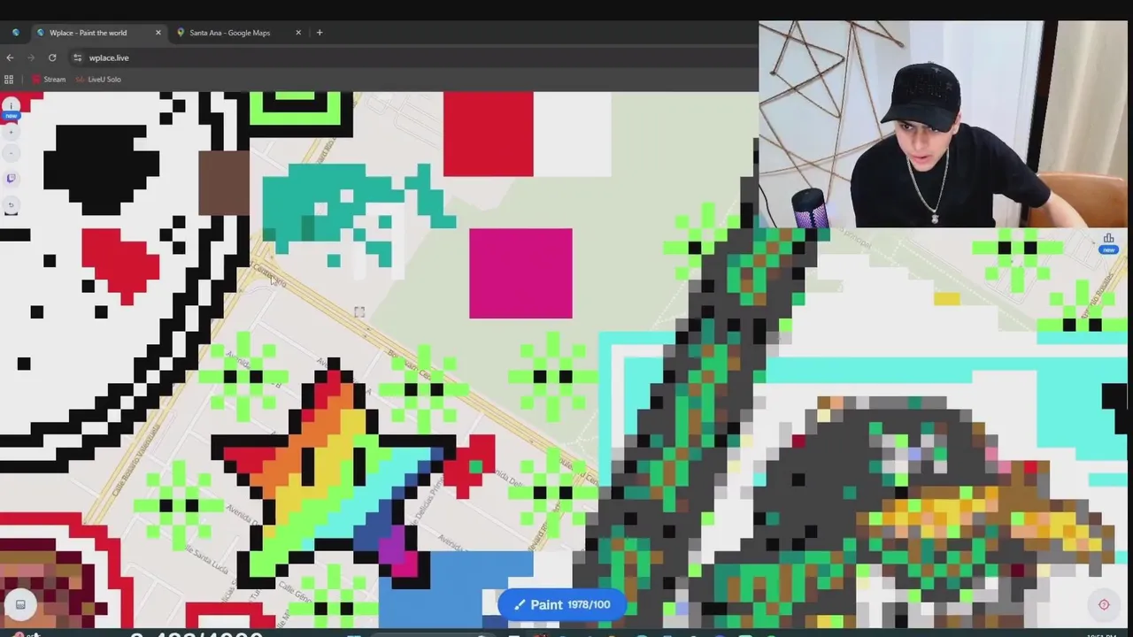Click the Paint 1978/100 button
The width and height of the screenshot is (1133, 637).
[x=562, y=604]
